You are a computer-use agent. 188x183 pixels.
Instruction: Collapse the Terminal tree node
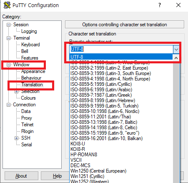[x=9, y=38]
